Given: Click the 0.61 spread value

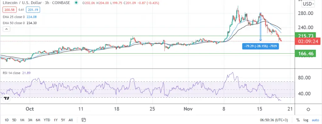Looking at the screenshot, I should (x=21, y=10).
